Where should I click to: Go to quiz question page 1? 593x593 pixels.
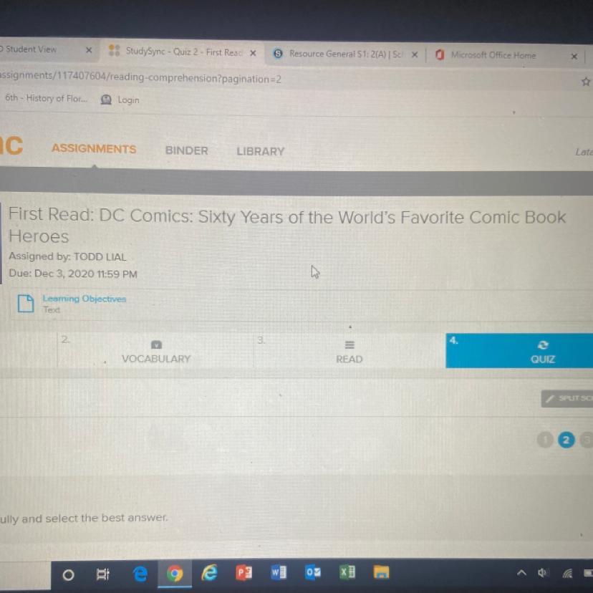point(545,440)
